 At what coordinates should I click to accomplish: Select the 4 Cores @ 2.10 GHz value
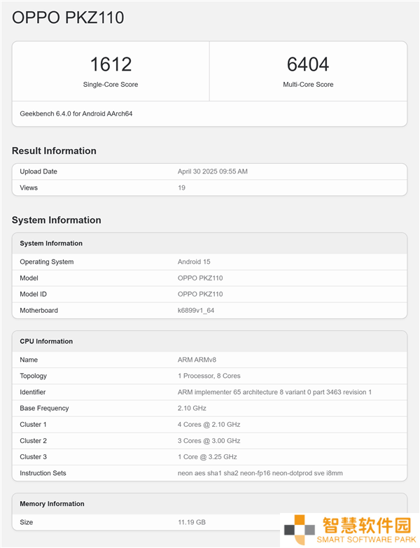tap(209, 424)
